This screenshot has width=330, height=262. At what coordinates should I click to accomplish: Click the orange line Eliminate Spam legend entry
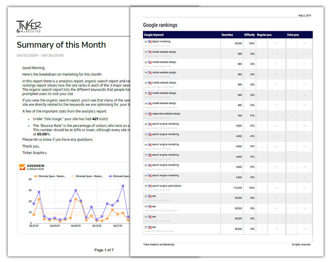50,177
